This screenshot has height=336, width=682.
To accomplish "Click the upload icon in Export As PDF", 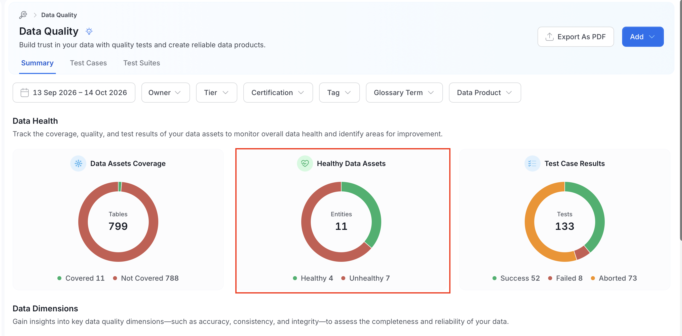I will point(549,37).
